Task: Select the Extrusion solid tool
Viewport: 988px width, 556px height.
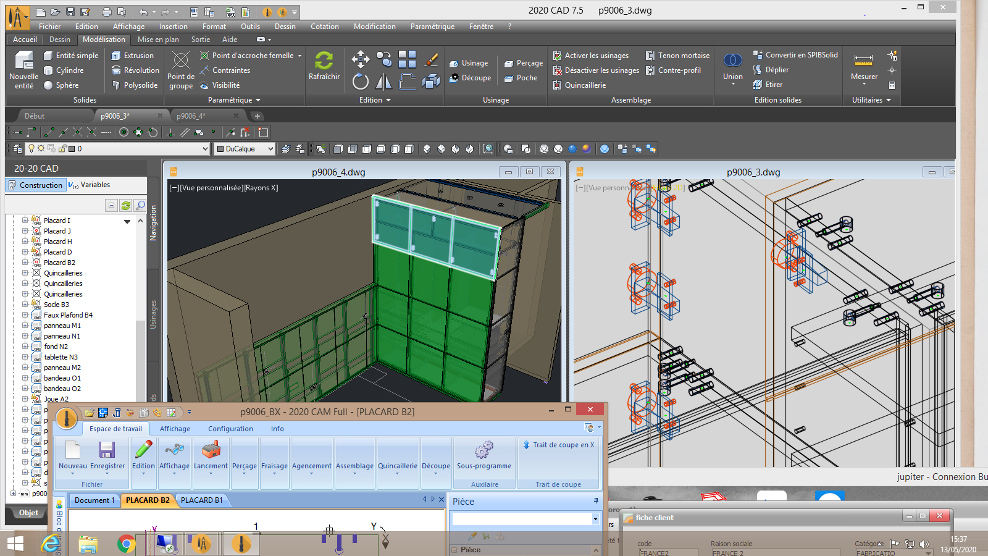Action: (x=132, y=56)
